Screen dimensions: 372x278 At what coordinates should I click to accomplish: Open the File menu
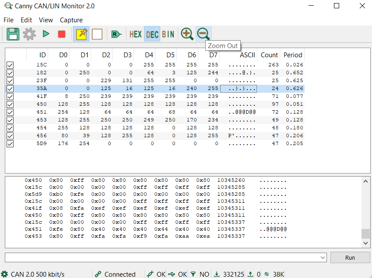click(x=9, y=20)
